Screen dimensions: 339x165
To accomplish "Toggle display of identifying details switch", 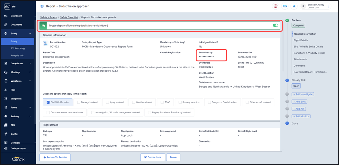I will tap(275, 25).
